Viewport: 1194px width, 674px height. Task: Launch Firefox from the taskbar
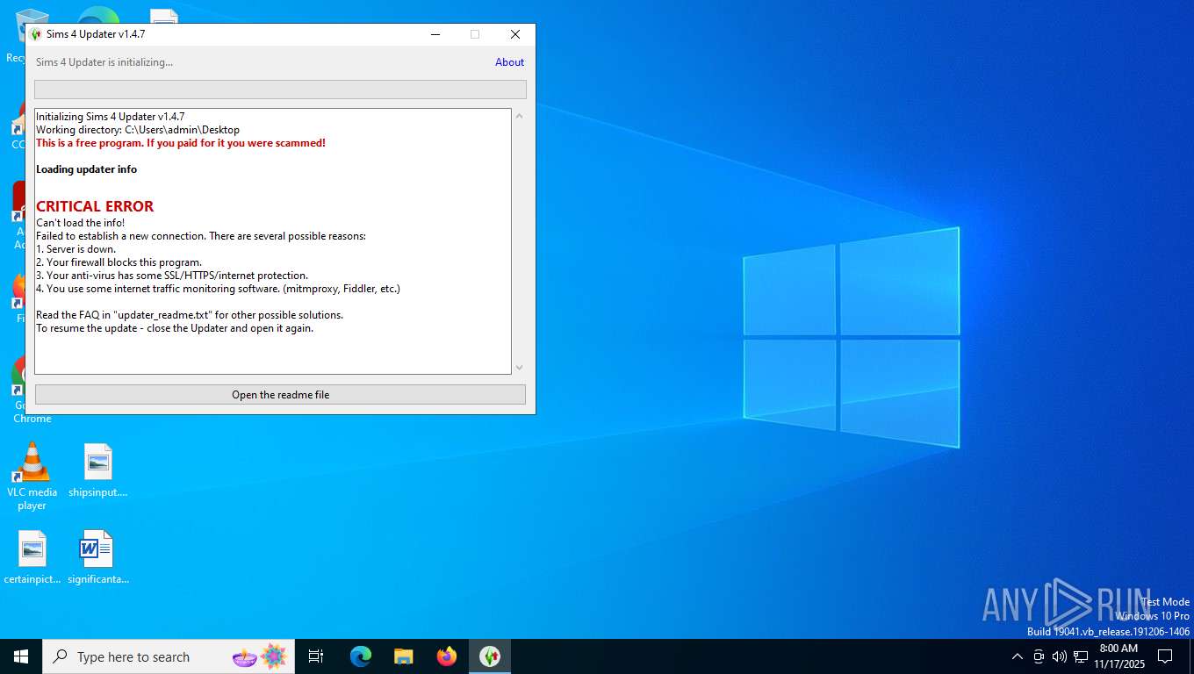pyautogui.click(x=447, y=656)
